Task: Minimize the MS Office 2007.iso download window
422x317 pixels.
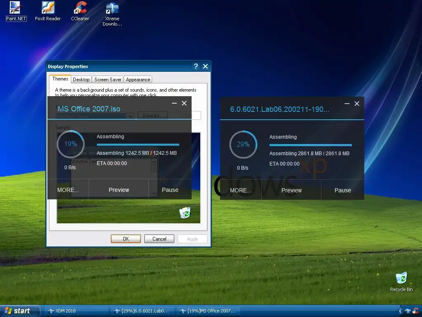Action: click(174, 103)
